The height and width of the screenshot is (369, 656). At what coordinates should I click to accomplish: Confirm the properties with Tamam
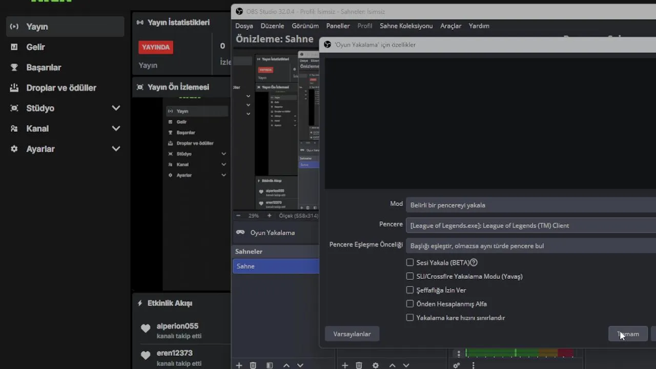tap(628, 334)
